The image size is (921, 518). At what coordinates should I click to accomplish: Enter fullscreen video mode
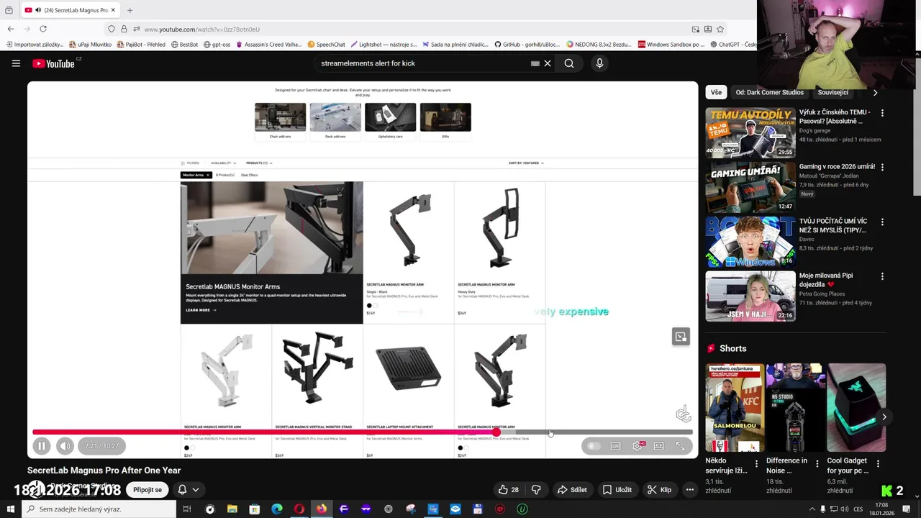[x=680, y=446]
